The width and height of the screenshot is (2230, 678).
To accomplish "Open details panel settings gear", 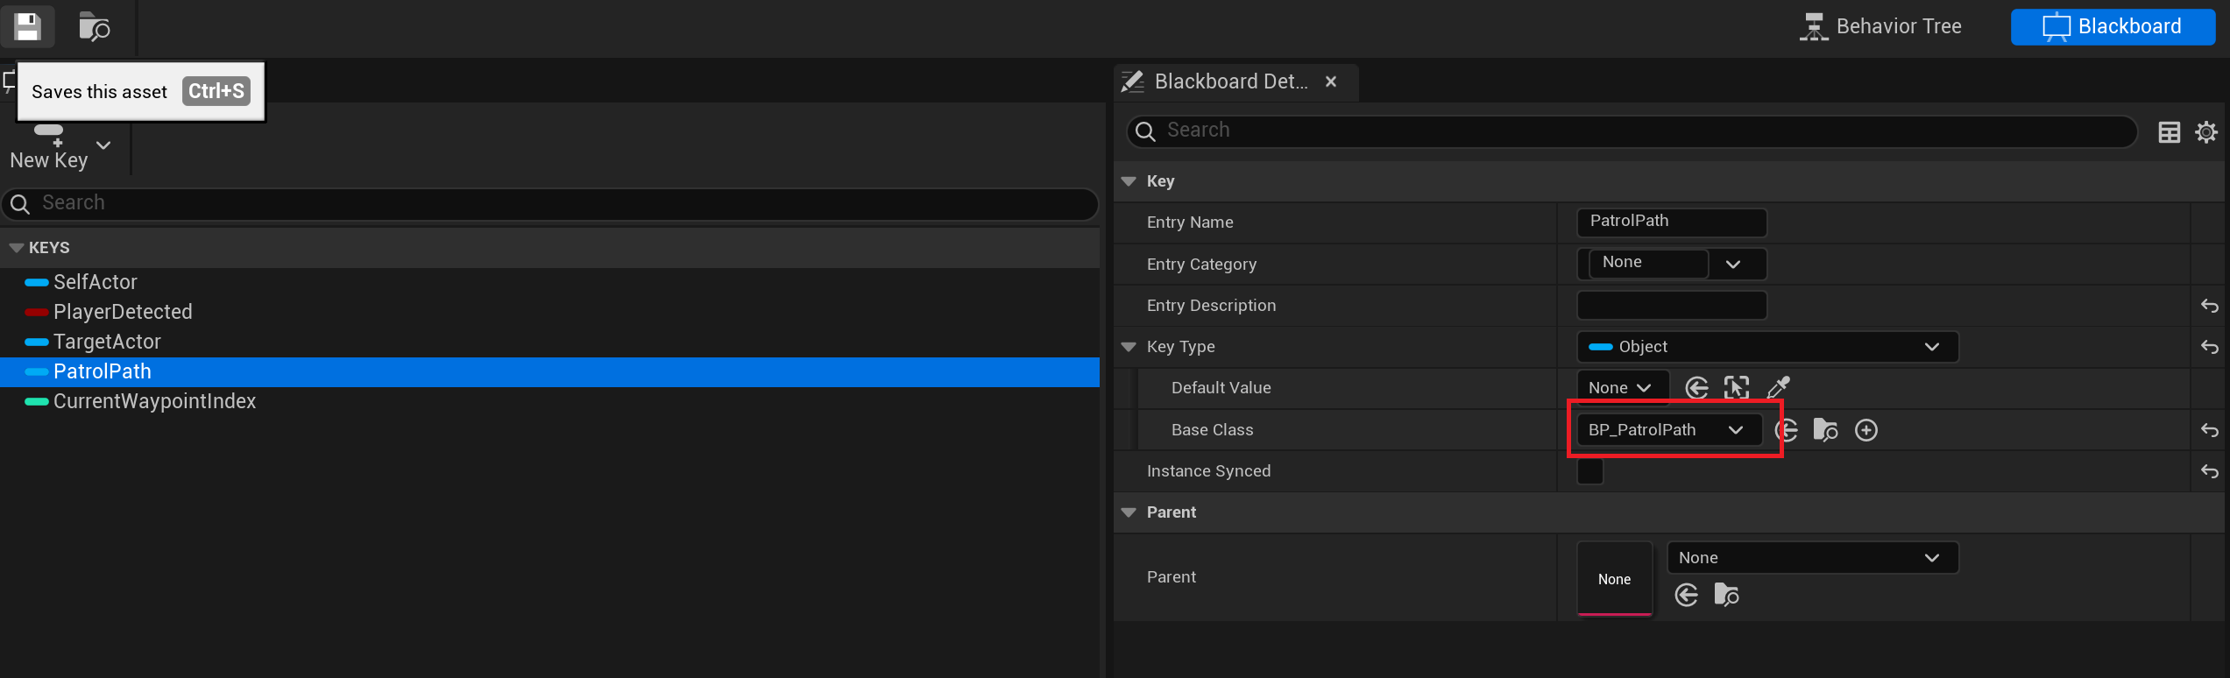I will tap(2206, 132).
